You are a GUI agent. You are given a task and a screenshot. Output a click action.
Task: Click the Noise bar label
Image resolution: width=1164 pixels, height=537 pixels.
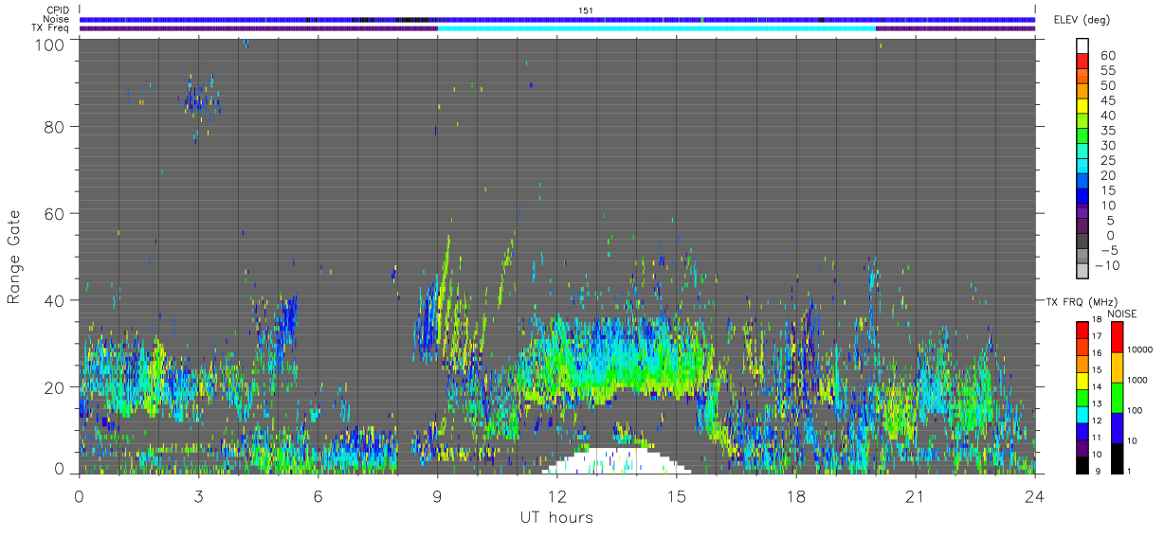click(x=56, y=19)
